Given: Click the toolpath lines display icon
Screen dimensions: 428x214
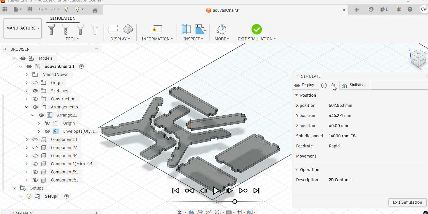Looking at the screenshot, I should [x=113, y=29].
